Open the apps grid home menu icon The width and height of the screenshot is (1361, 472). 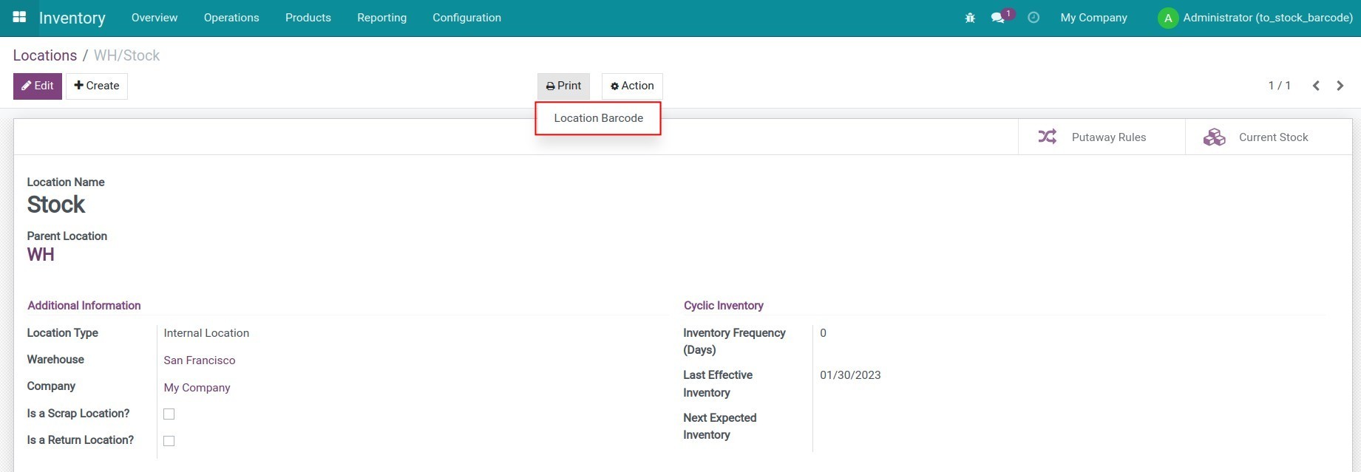[20, 17]
